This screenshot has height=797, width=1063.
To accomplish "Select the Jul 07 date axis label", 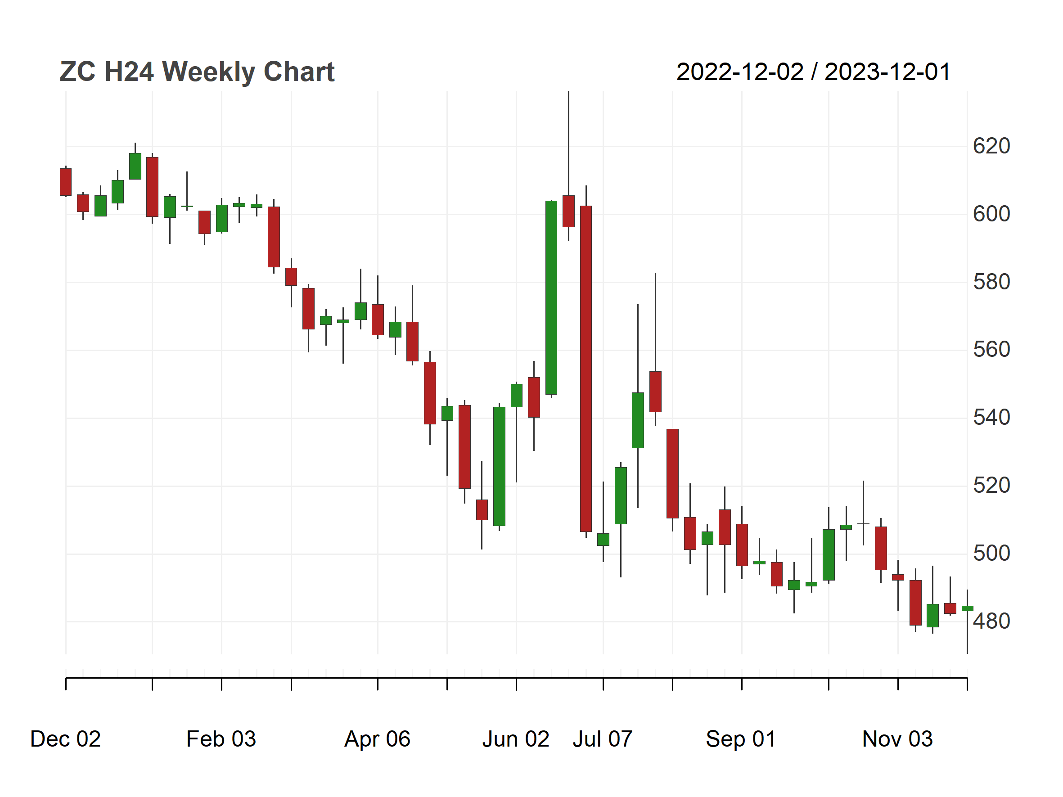I will pos(603,739).
